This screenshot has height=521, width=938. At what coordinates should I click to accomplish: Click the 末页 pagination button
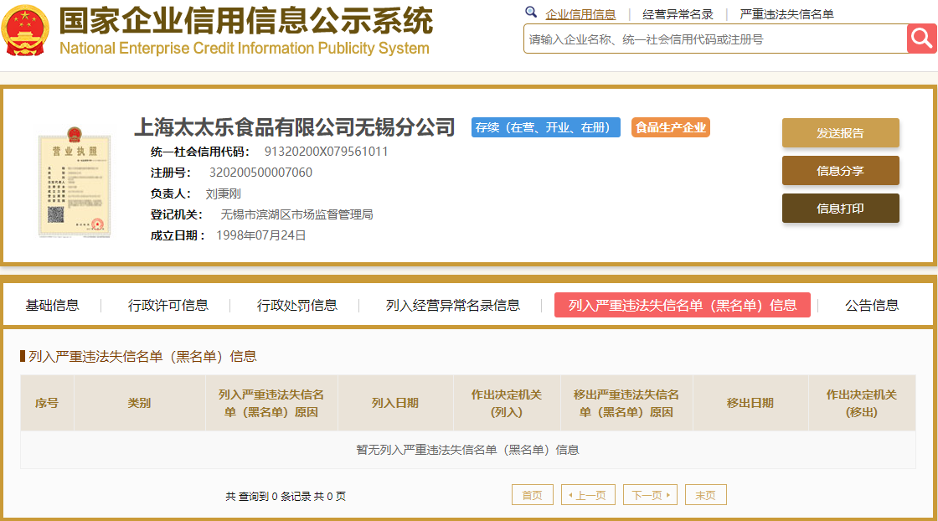[x=706, y=495]
